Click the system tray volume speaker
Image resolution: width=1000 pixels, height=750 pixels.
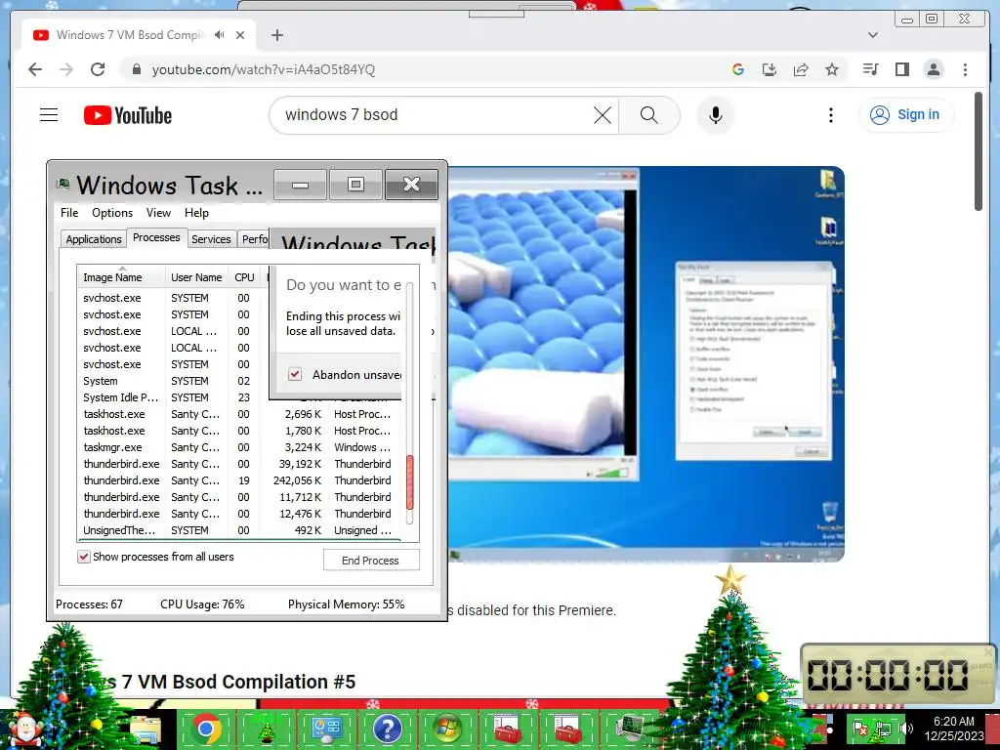pos(905,728)
